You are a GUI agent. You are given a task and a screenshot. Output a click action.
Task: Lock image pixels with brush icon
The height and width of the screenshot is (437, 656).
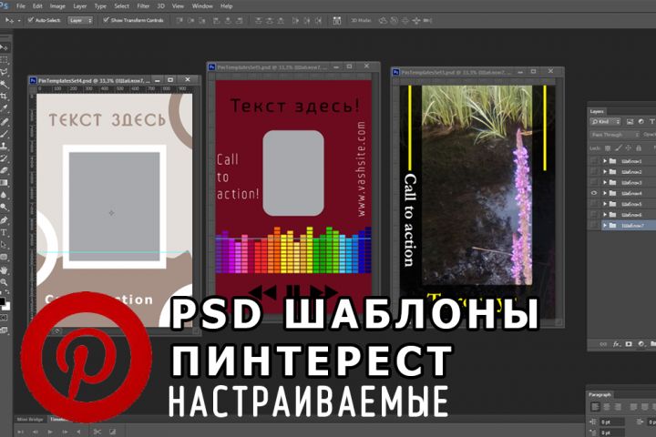pos(619,148)
